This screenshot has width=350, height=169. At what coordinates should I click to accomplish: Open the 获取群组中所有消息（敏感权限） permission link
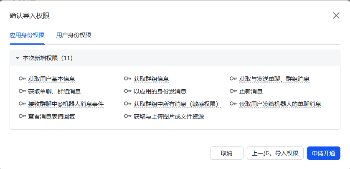click(178, 103)
